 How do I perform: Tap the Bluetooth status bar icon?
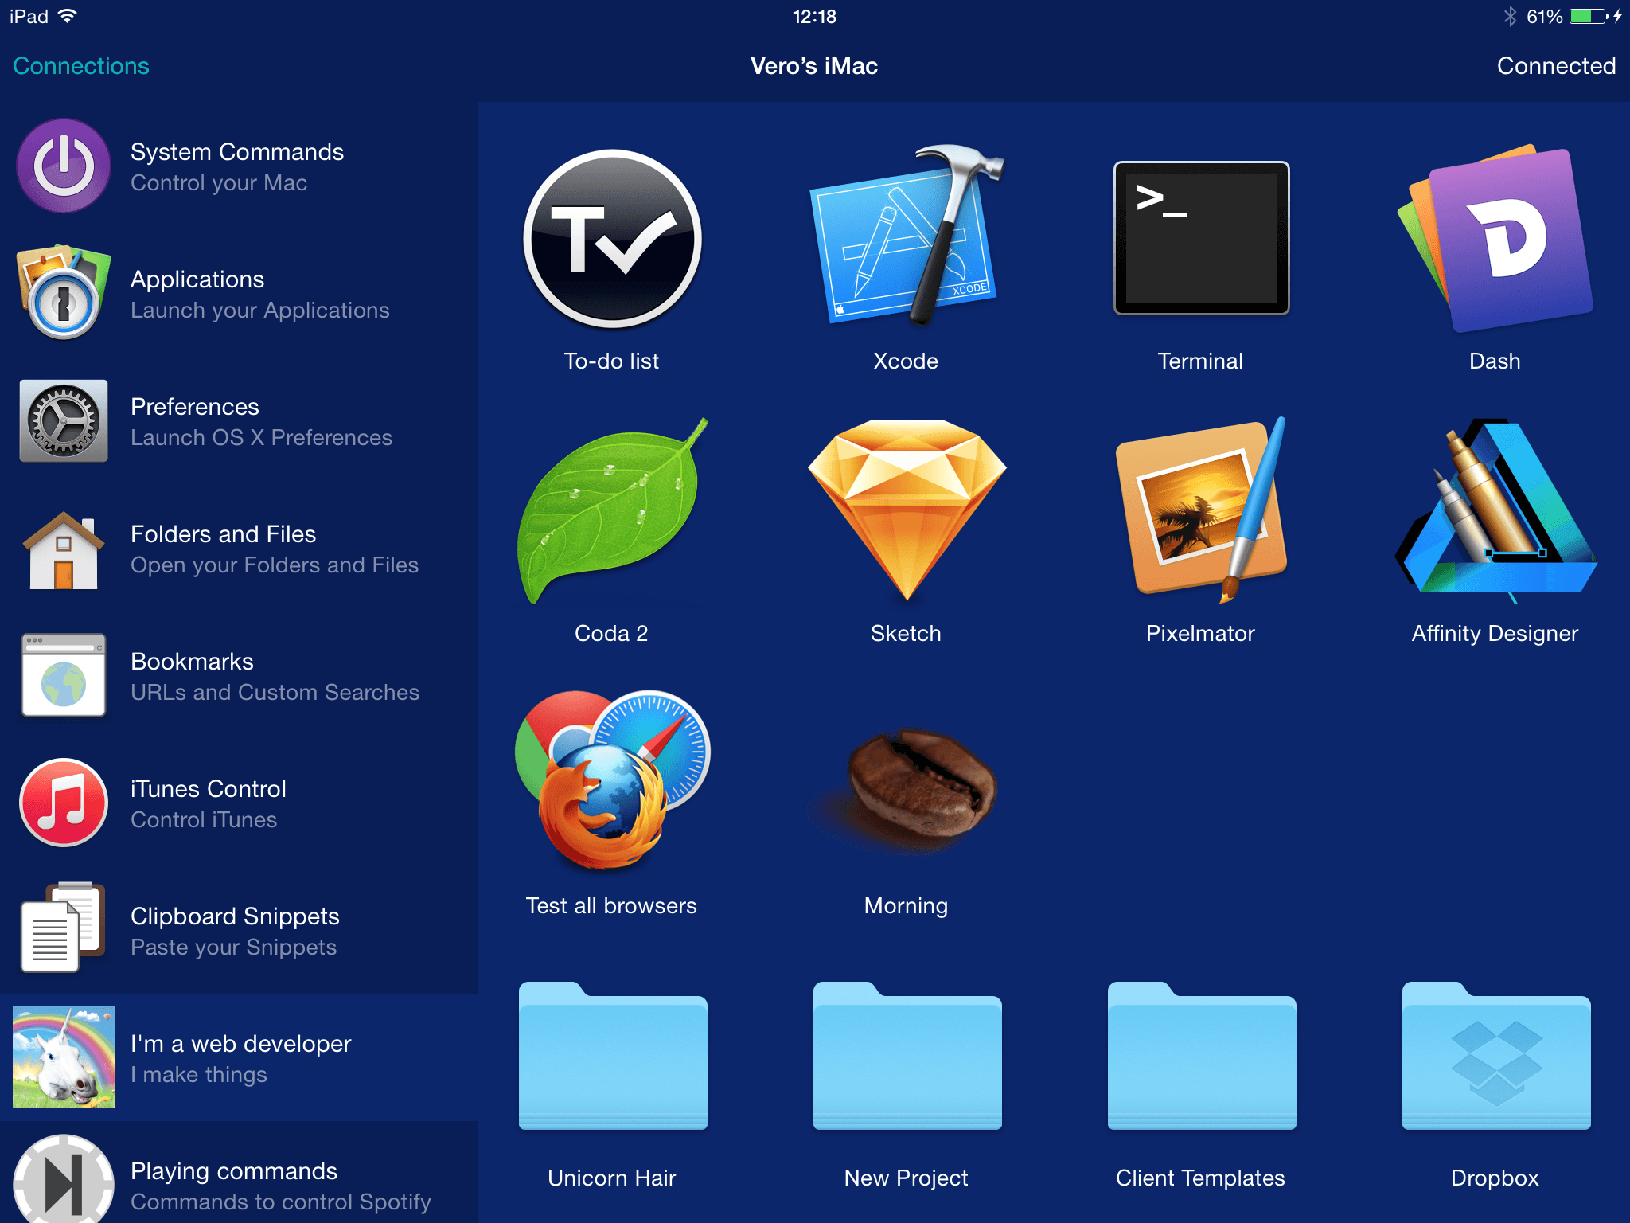1510,17
